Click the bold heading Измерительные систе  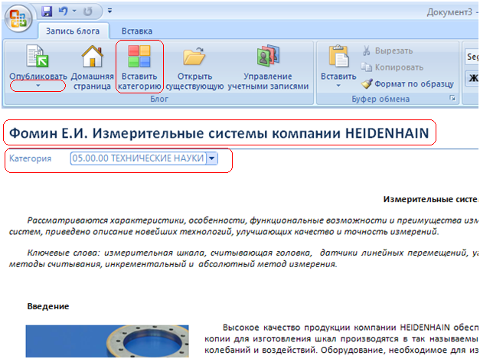(431, 200)
